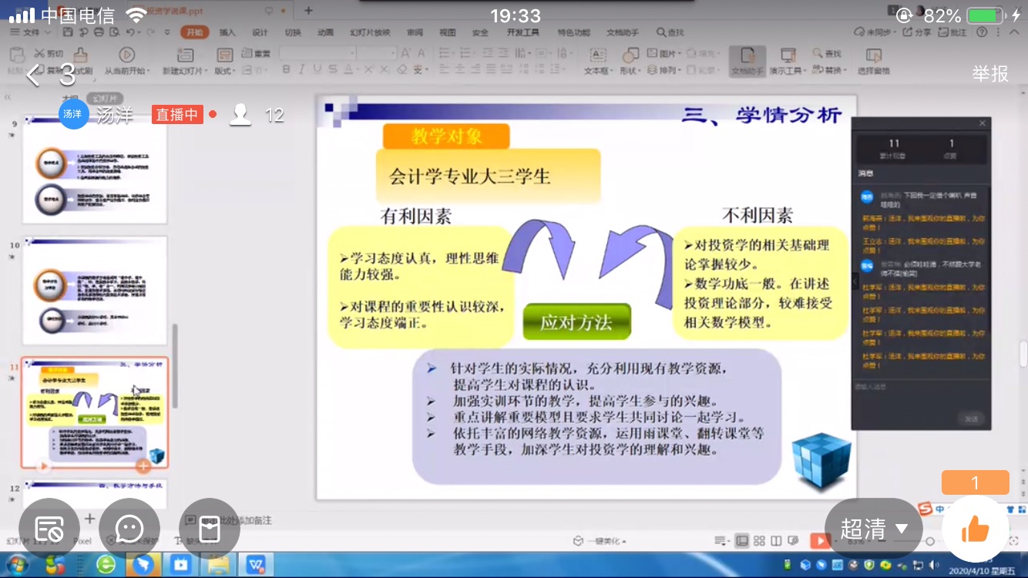Image resolution: width=1028 pixels, height=578 pixels.
Task: Toggle bold text formatting
Action: 286,70
